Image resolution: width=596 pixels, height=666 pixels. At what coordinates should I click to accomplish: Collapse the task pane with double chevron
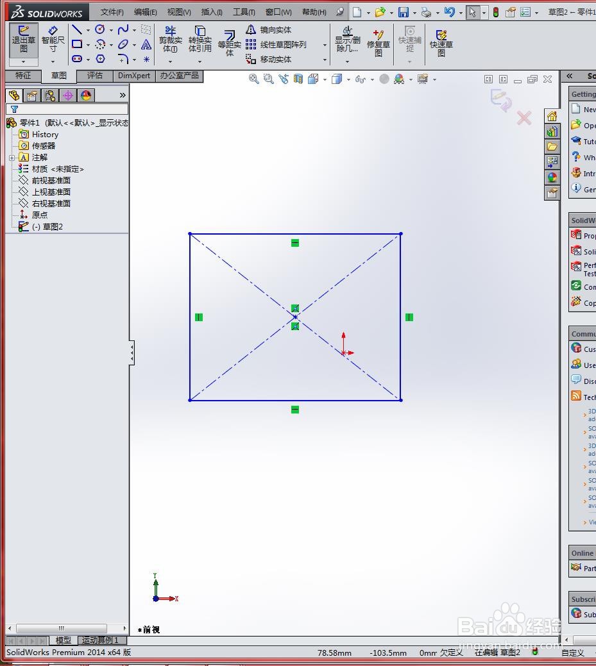[569, 76]
